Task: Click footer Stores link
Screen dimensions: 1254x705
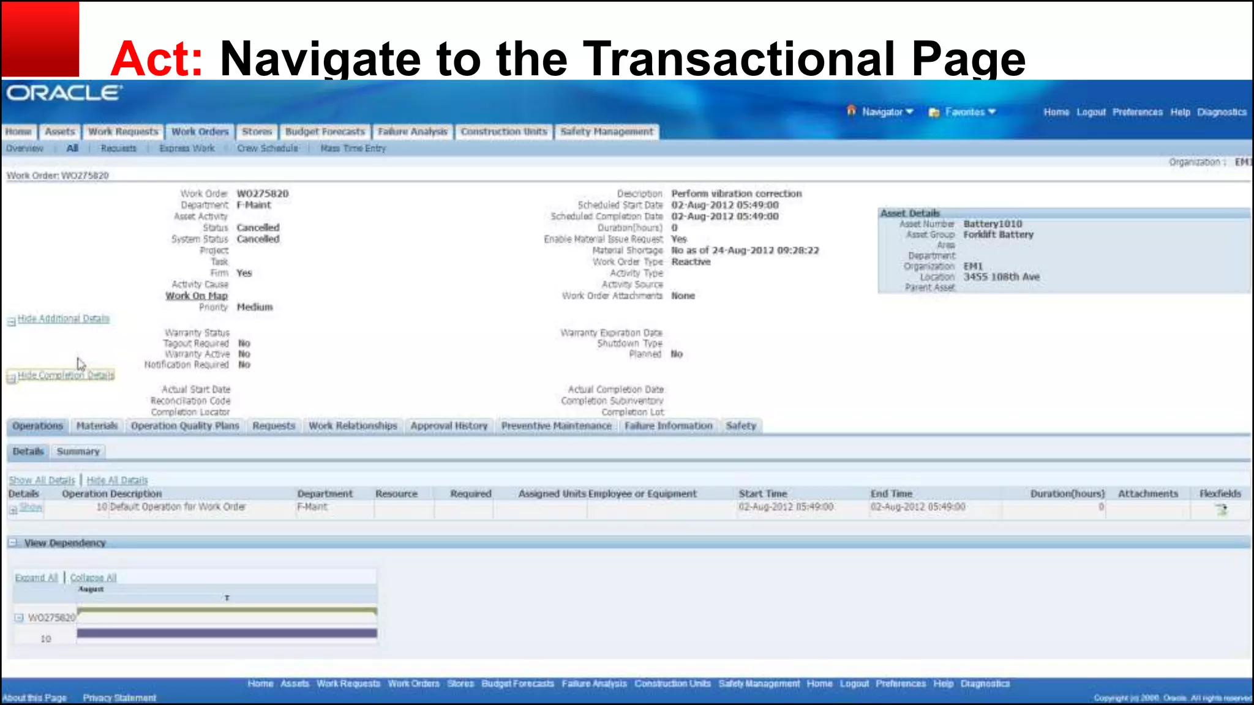Action: click(460, 684)
